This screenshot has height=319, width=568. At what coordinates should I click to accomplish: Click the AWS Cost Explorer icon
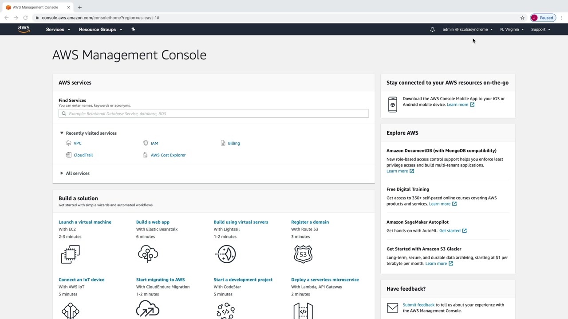145,155
